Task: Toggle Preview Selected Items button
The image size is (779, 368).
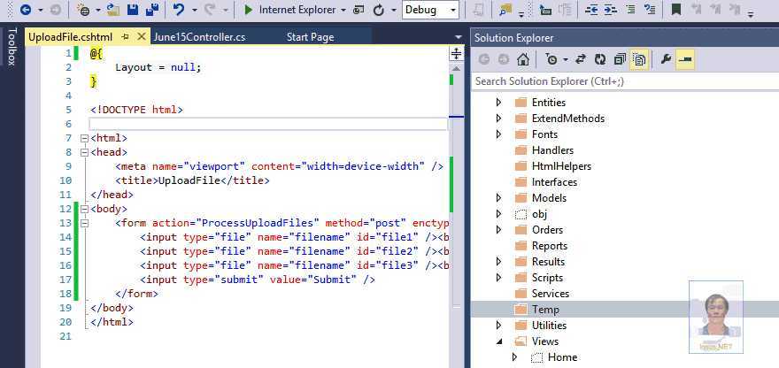Action: pos(685,59)
